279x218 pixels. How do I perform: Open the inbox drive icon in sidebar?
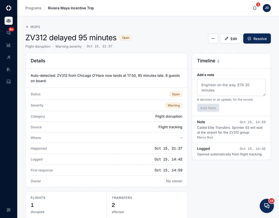click(8, 82)
